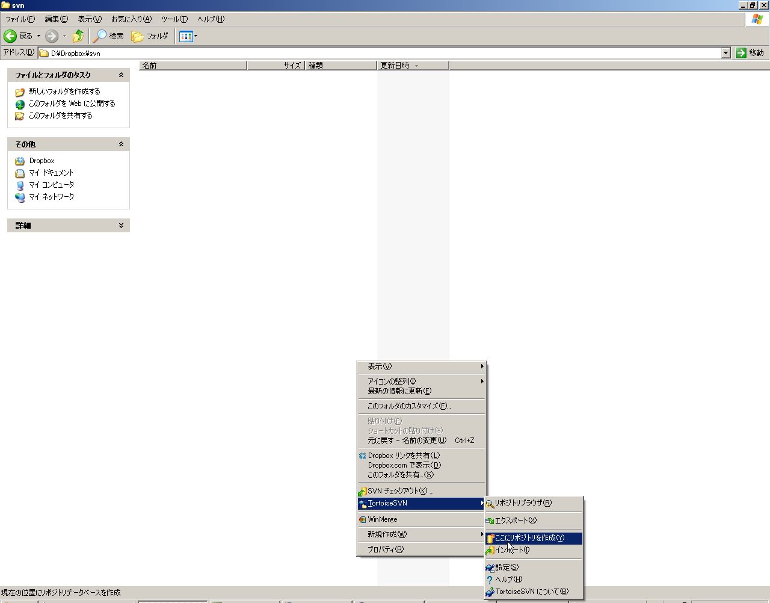Select エクスポート(X) submenu item

(x=534, y=521)
